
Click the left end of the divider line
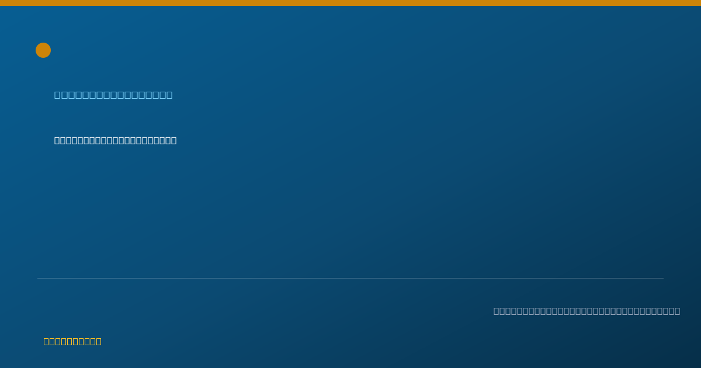39,278
